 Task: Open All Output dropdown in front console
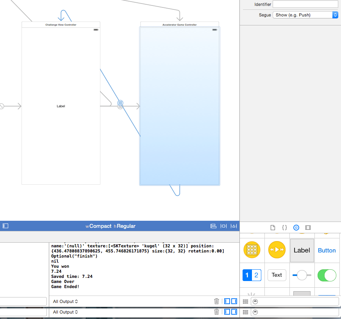pos(65,301)
